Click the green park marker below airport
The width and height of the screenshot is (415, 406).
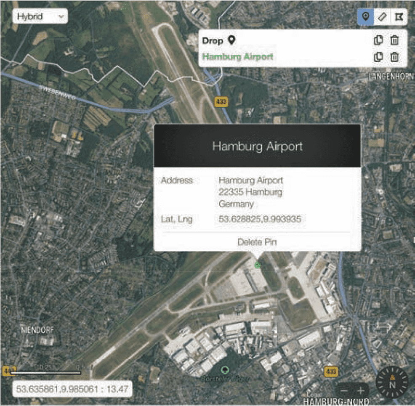(x=225, y=370)
